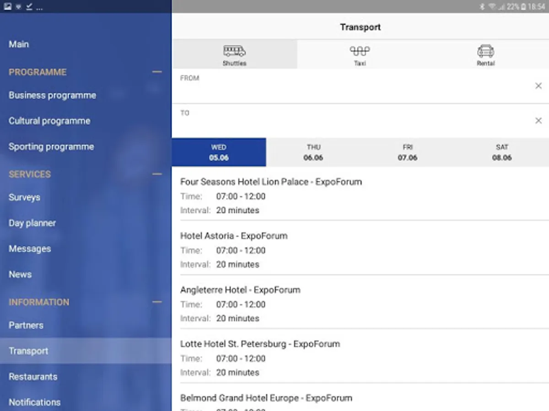Viewport: 549px width, 411px height.
Task: Open Messages in the sidebar
Action: pos(86,249)
